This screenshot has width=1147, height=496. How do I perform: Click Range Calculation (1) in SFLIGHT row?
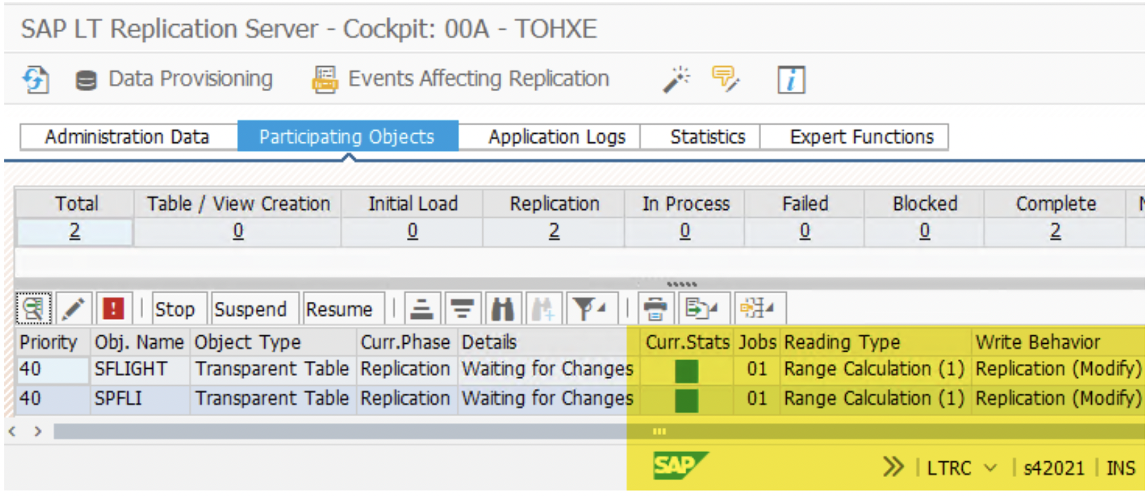pyautogui.click(x=874, y=369)
